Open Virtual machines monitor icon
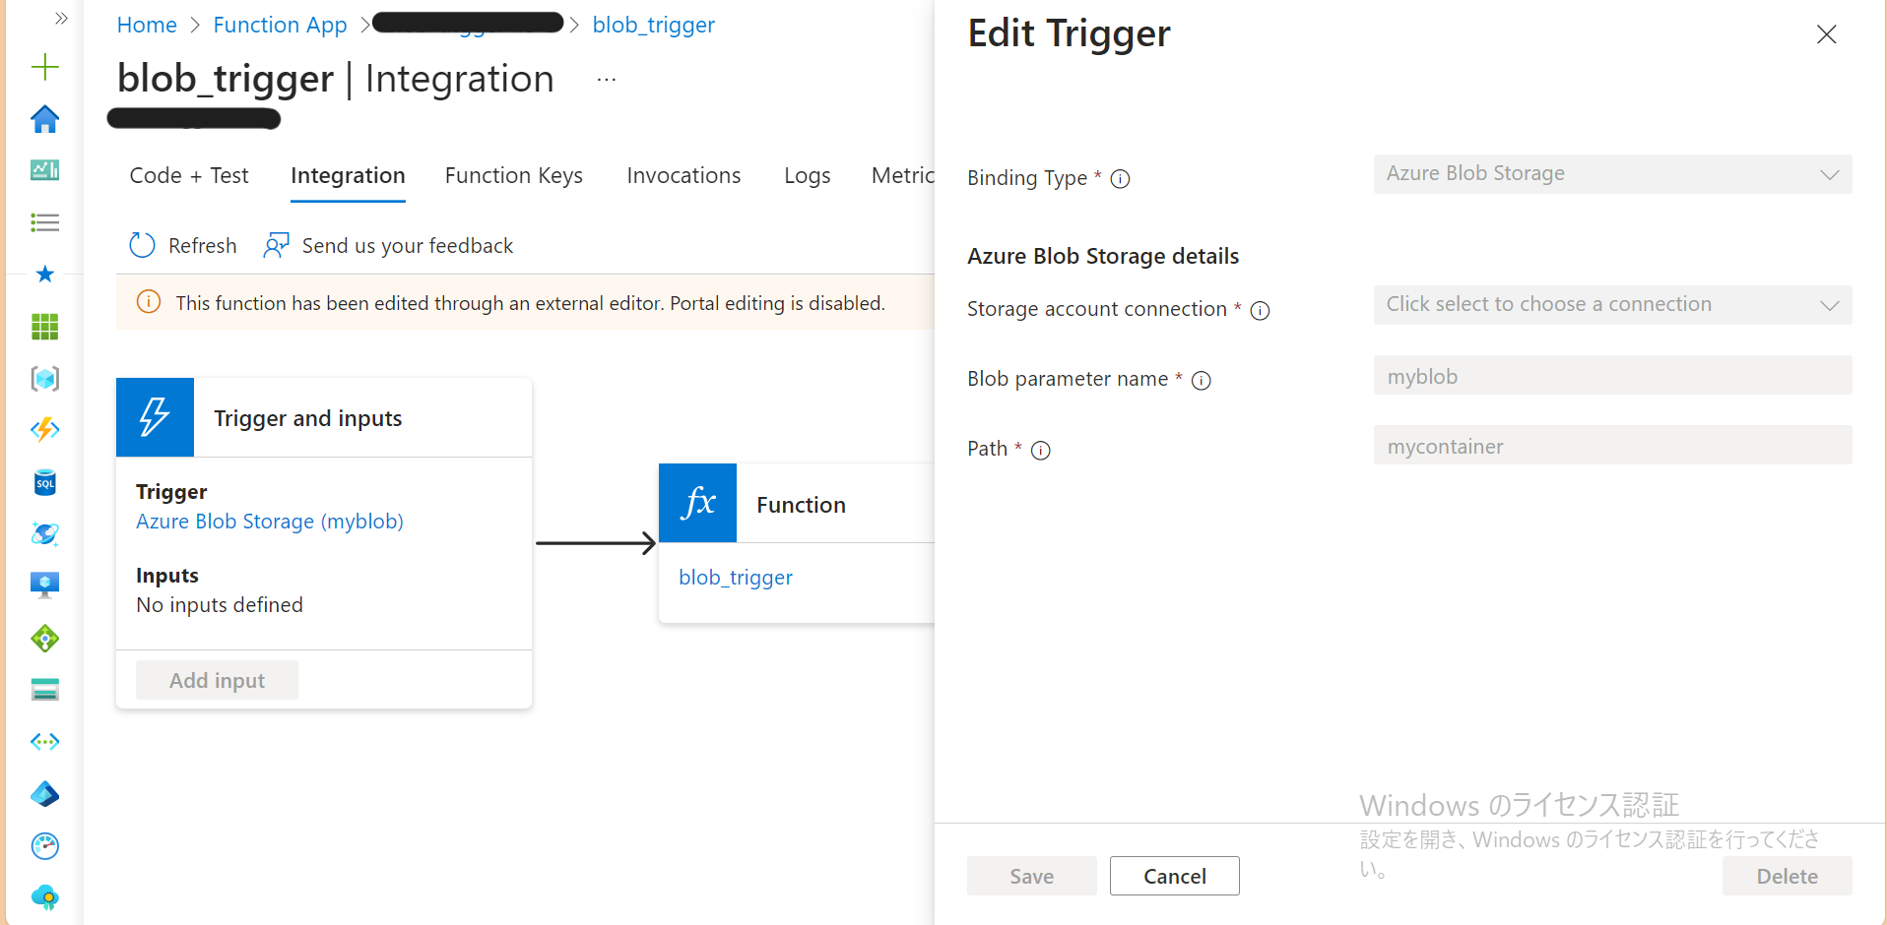The height and width of the screenshot is (925, 1887). pos(45,586)
